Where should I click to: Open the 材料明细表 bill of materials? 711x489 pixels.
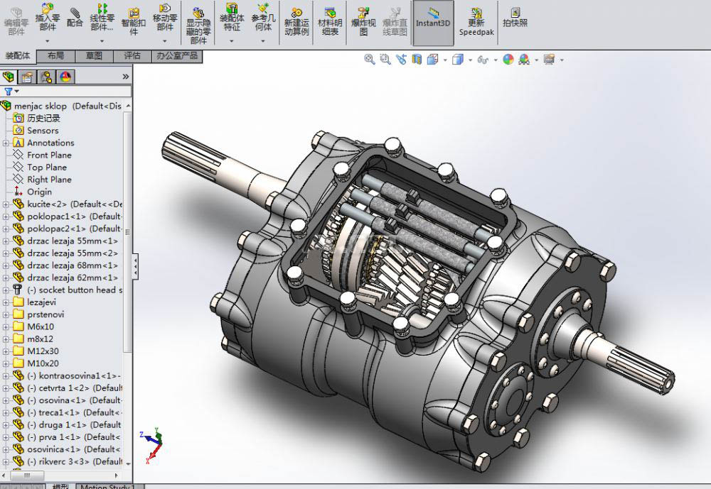click(x=330, y=21)
